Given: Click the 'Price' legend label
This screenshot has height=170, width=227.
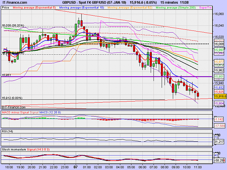Looking at the screenshot, I should click(x=5, y=8).
